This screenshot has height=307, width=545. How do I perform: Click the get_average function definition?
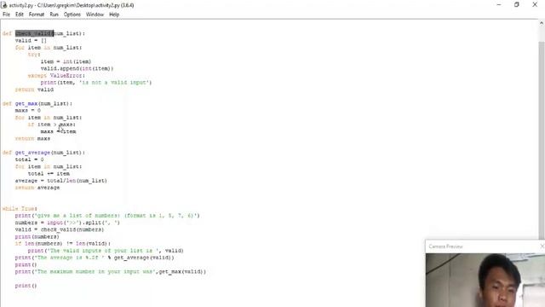click(x=43, y=153)
